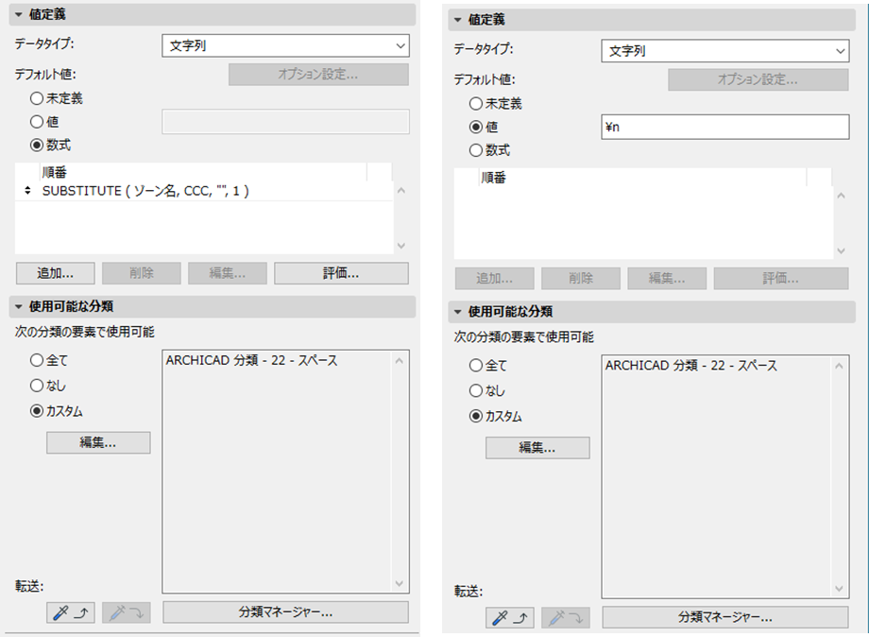This screenshot has width=869, height=637.
Task: Click 削除 button in left panel
Action: tap(142, 273)
